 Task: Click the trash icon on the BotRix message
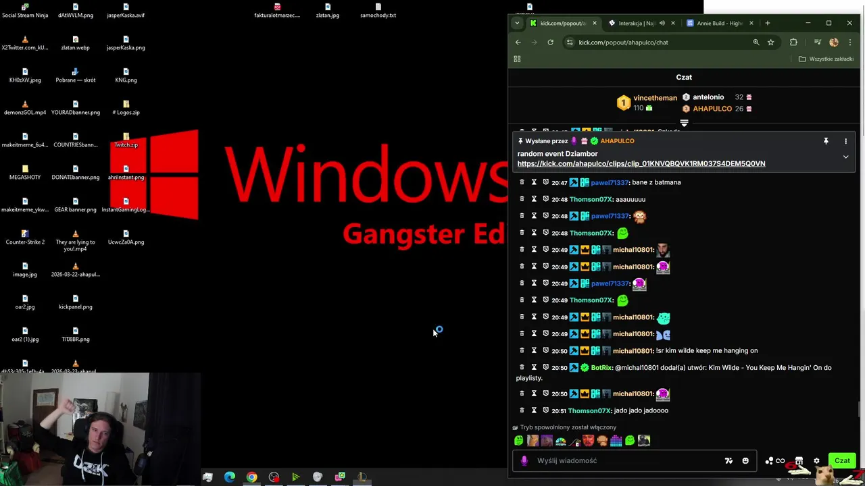521,368
